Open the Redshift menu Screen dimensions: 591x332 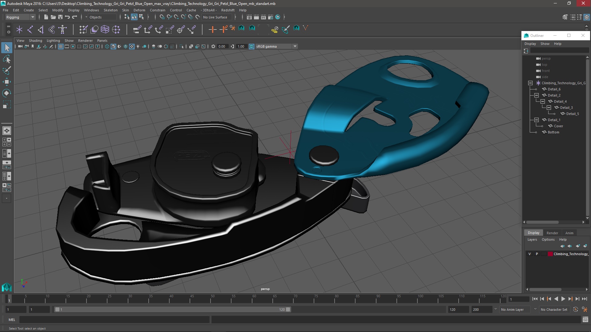coord(228,10)
